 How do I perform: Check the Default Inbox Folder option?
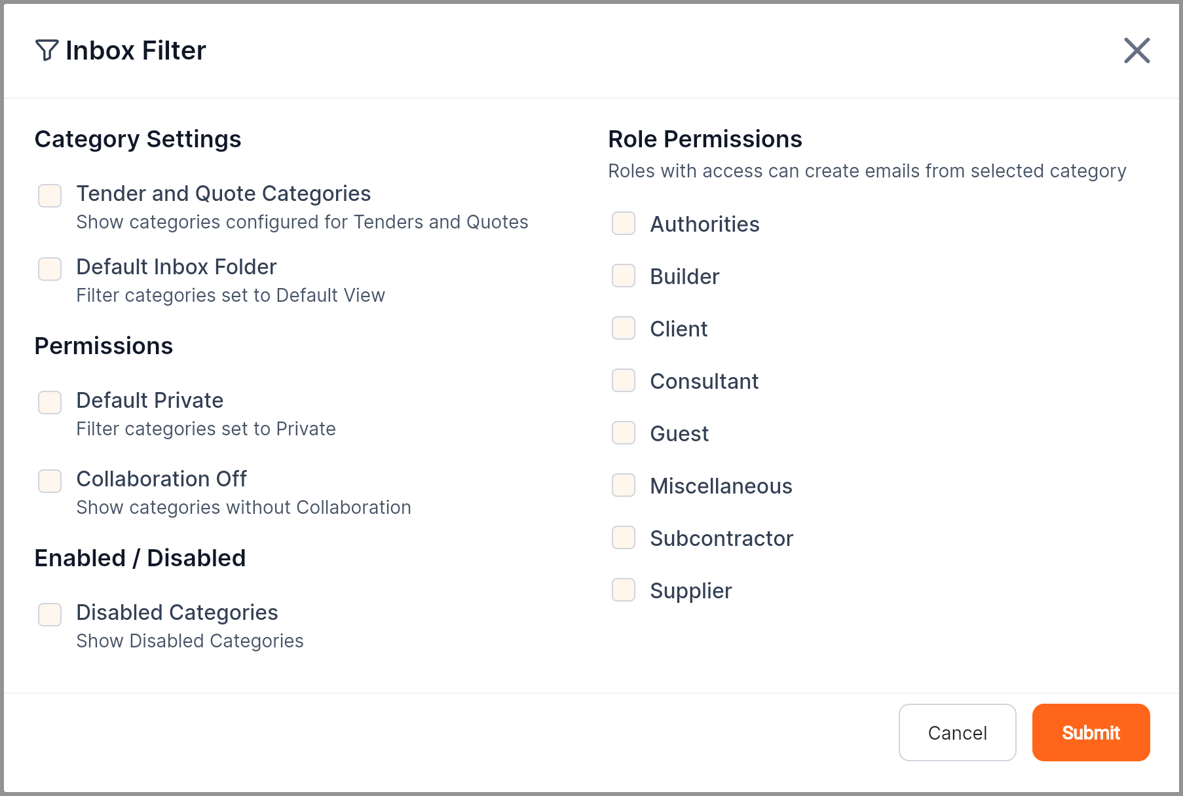pyautogui.click(x=50, y=268)
